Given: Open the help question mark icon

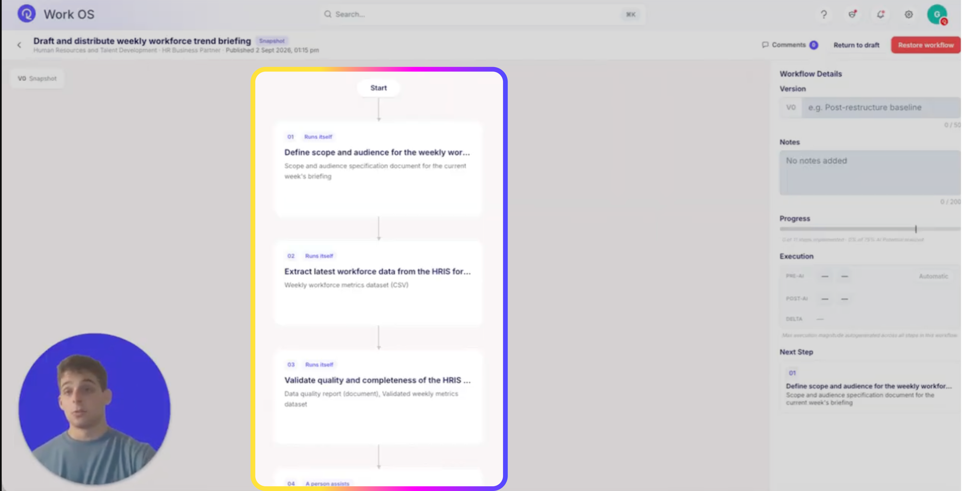Looking at the screenshot, I should pyautogui.click(x=823, y=14).
